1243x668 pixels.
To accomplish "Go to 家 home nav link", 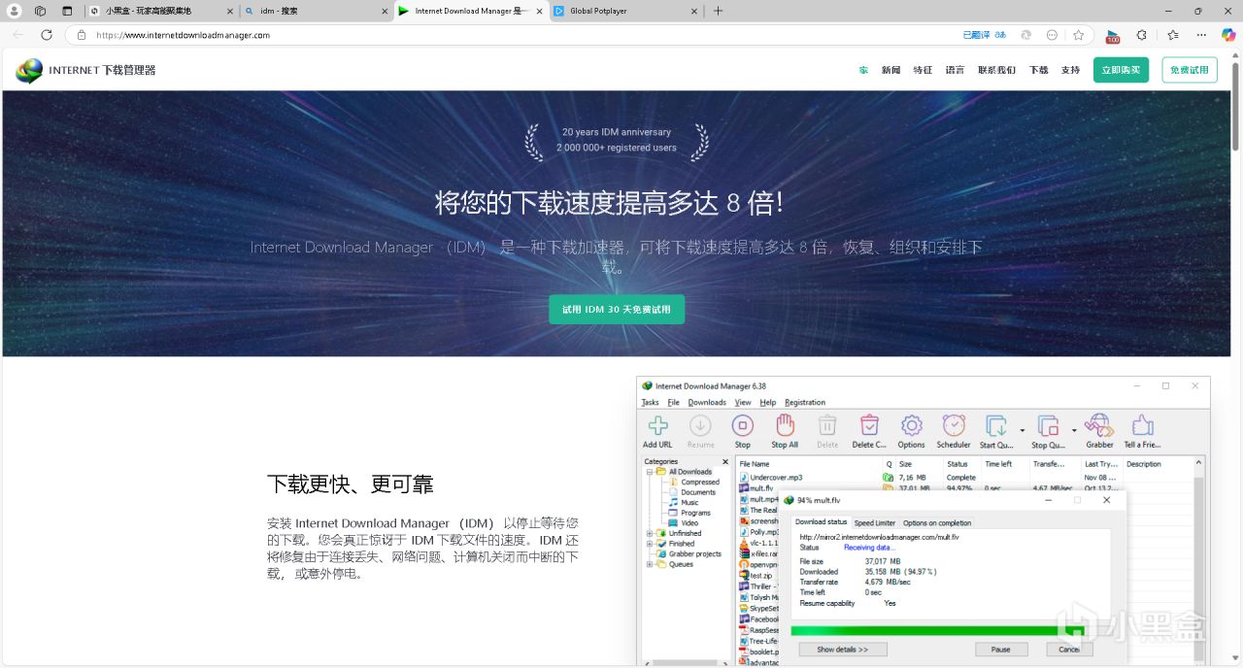I will click(x=863, y=70).
